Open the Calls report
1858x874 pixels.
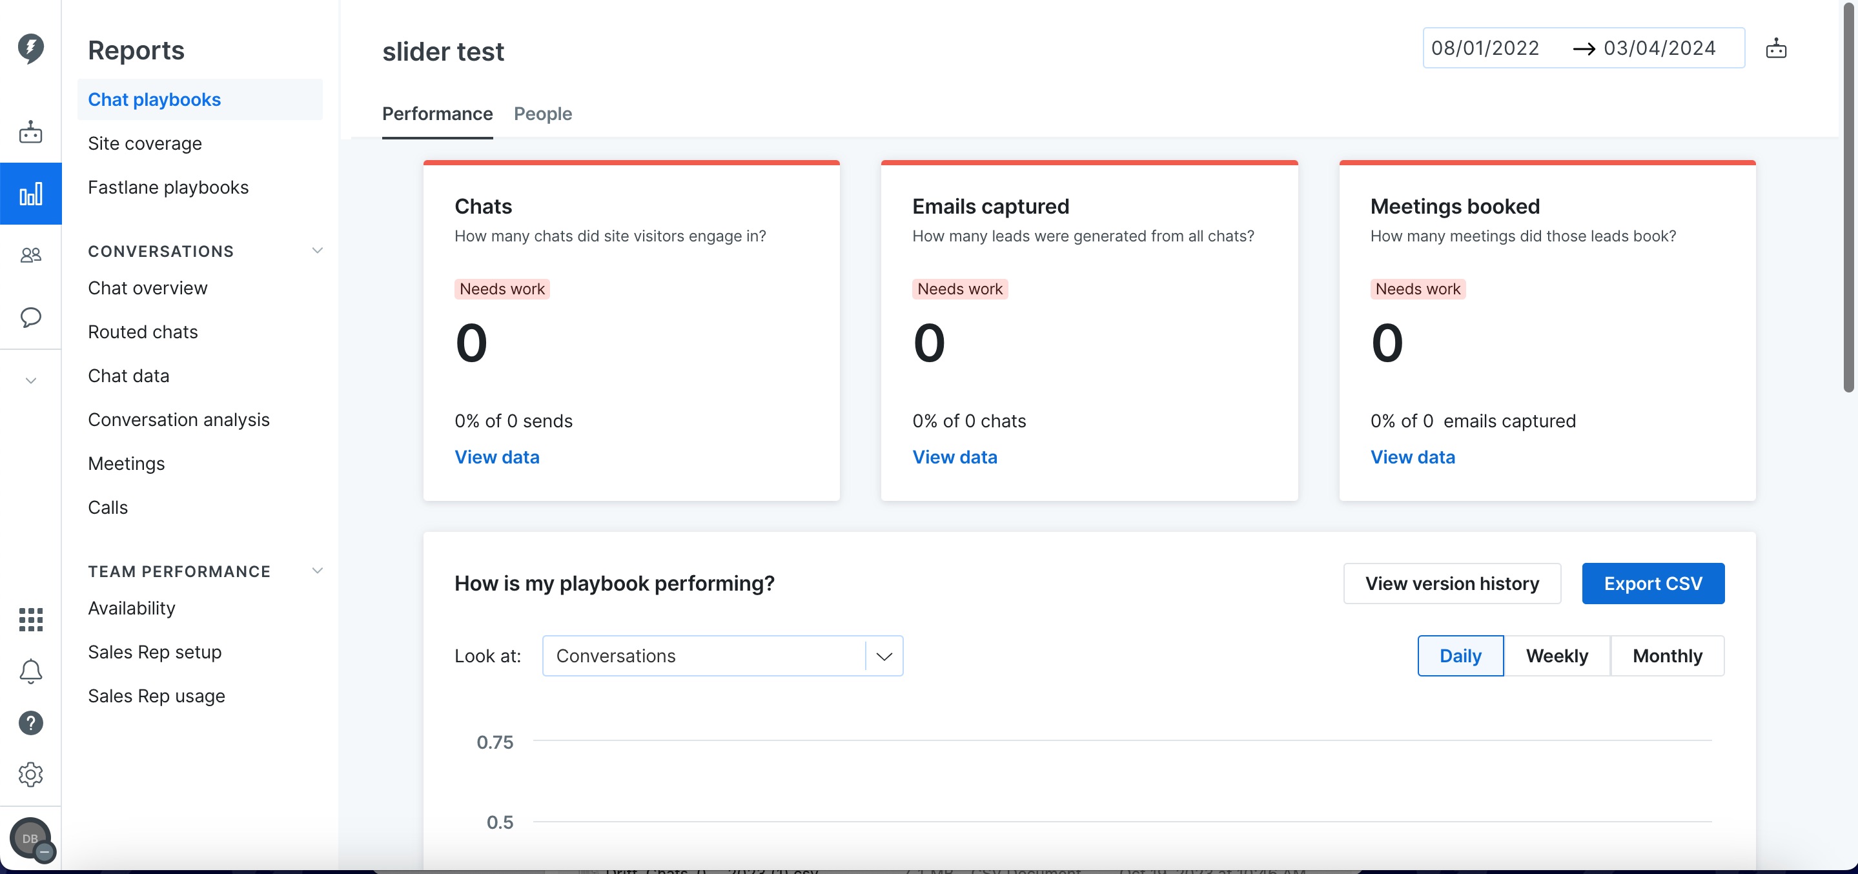pyautogui.click(x=107, y=507)
